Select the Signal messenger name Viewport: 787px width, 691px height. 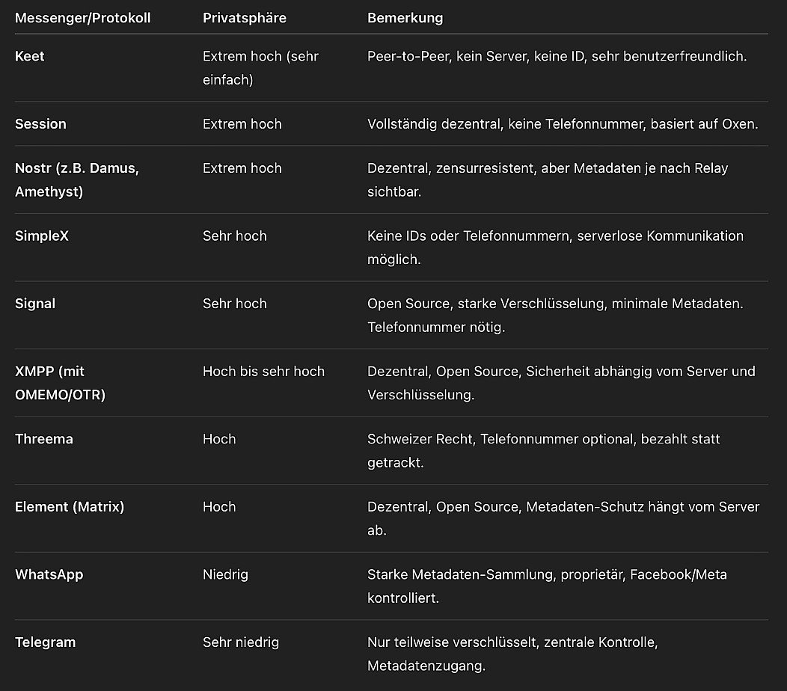[x=35, y=304]
